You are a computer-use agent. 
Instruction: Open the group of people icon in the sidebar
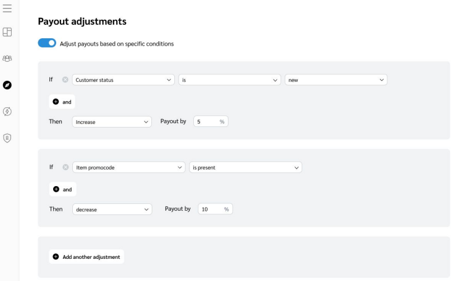tap(8, 59)
